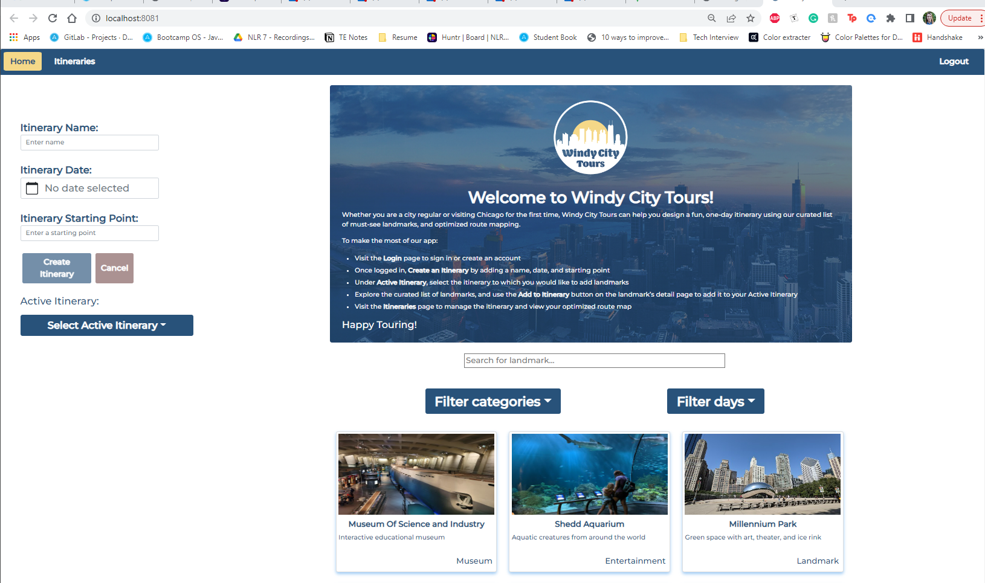Bookmark this page with the star icon
Screen dimensions: 985x583
point(751,18)
